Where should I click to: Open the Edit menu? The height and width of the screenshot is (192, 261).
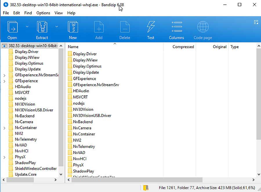(x=17, y=13)
